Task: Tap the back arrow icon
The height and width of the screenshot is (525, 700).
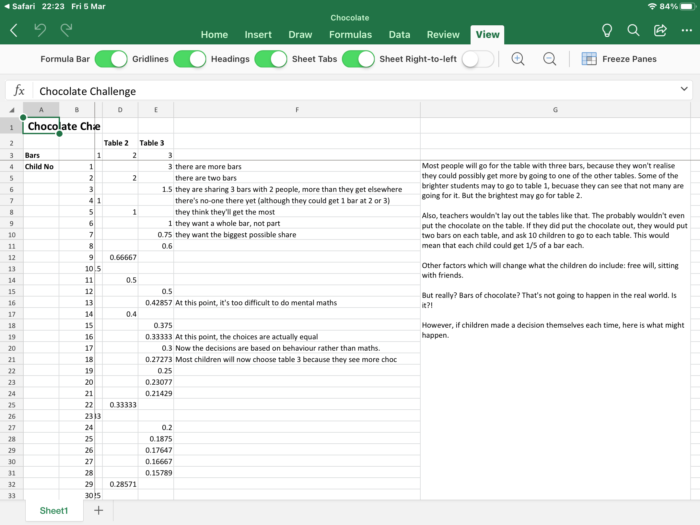Action: point(14,30)
